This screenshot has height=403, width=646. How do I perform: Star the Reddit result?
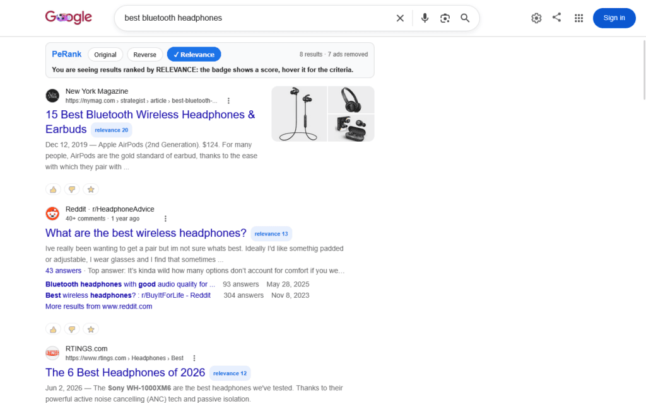click(x=91, y=329)
